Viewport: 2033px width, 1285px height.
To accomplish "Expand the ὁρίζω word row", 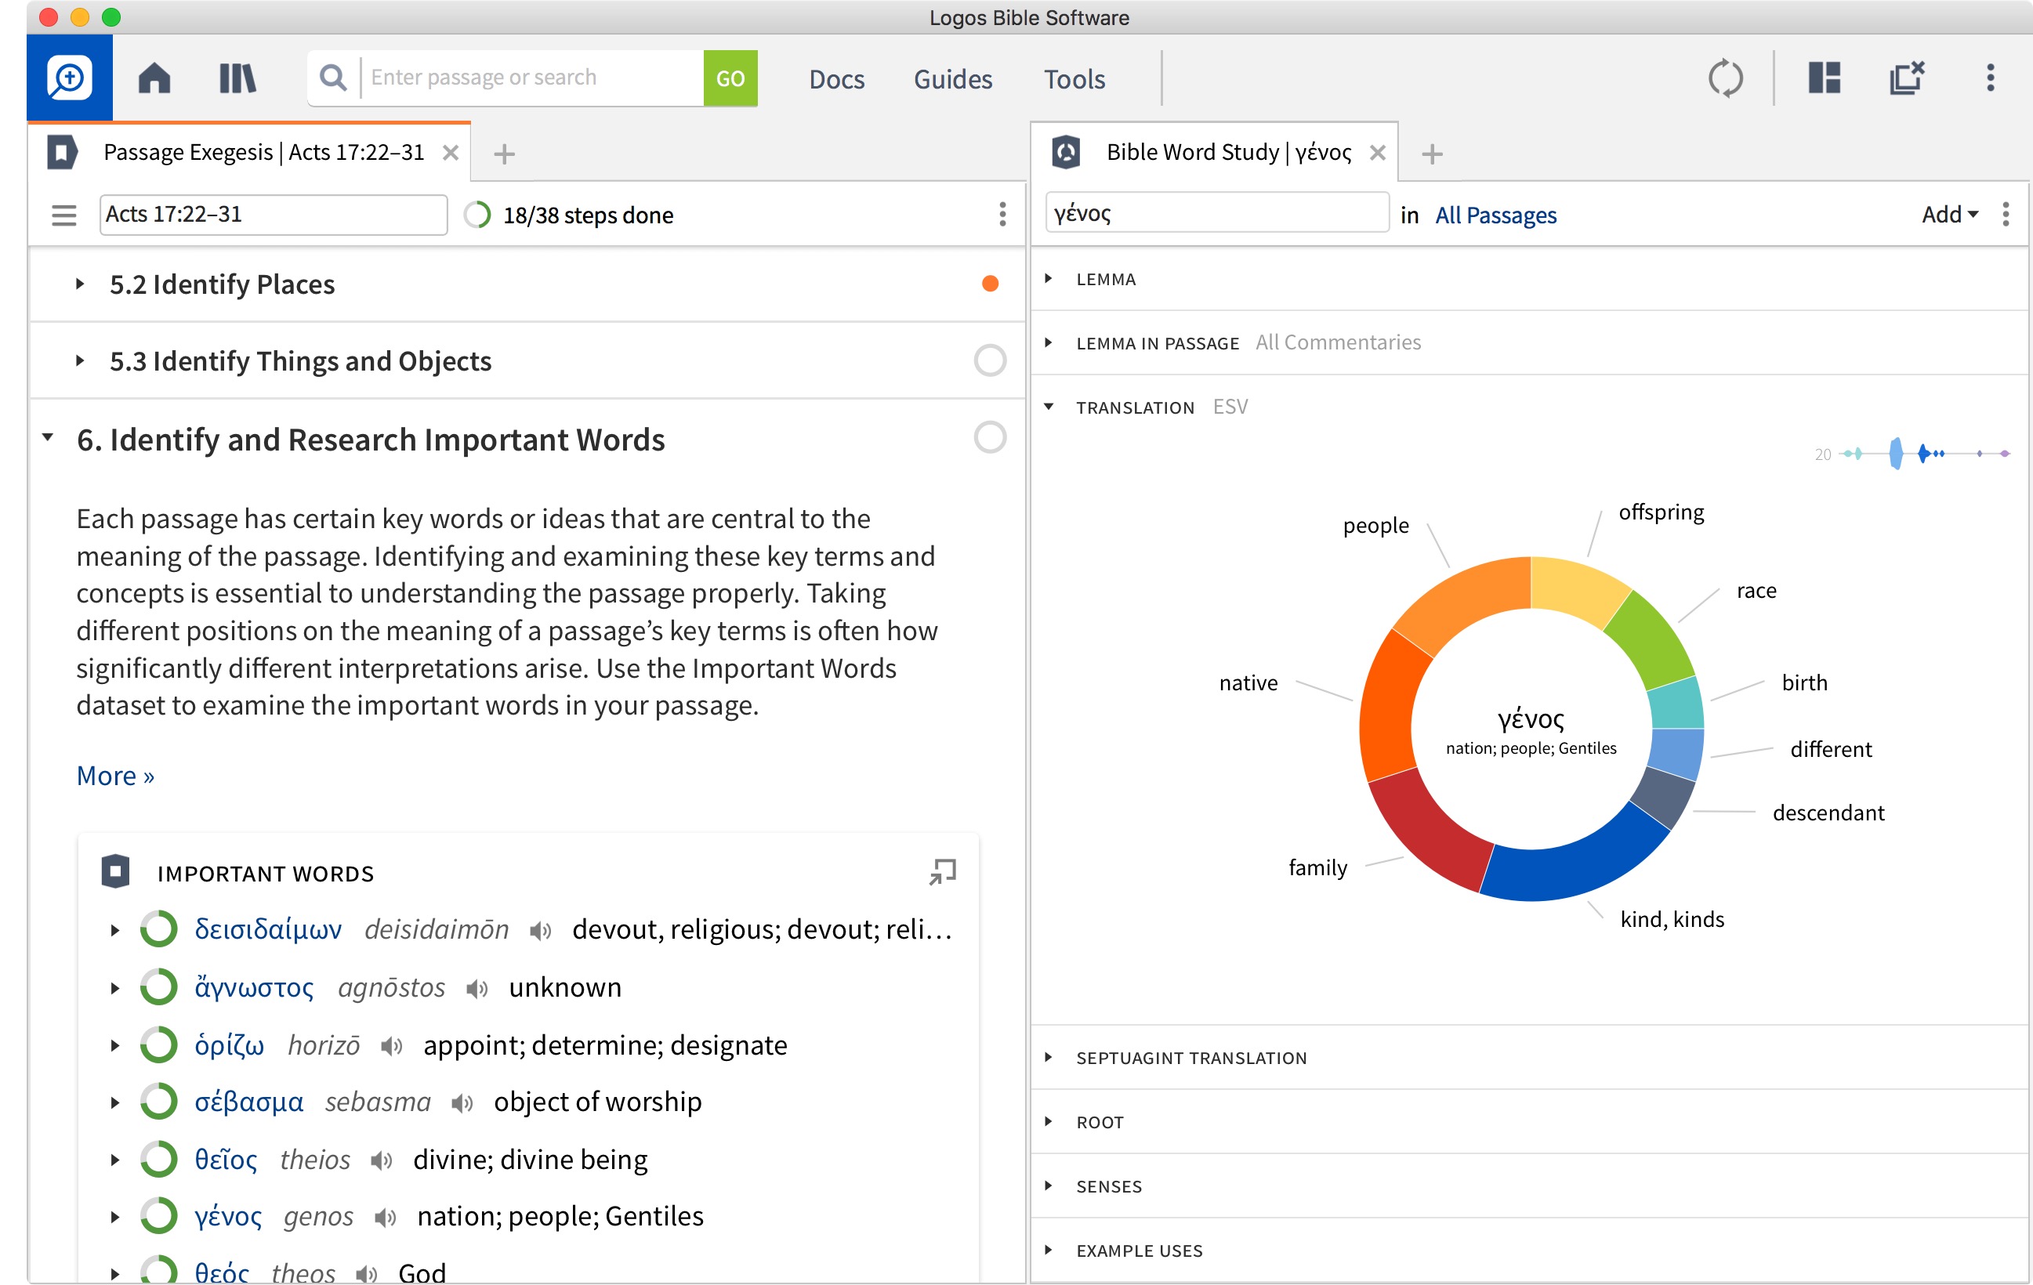I will click(x=115, y=1046).
